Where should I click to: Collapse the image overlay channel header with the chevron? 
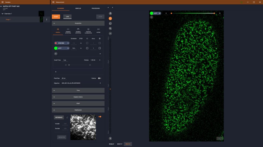pyautogui.click(x=151, y=17)
